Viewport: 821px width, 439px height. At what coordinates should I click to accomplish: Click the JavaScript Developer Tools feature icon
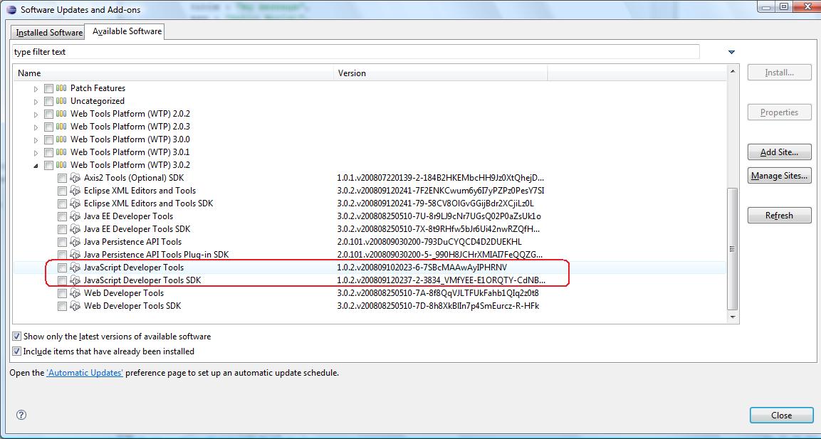coord(75,268)
